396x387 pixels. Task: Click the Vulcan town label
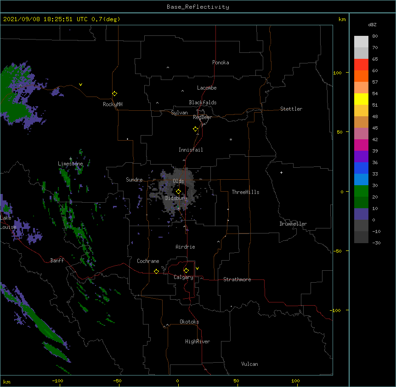249,364
